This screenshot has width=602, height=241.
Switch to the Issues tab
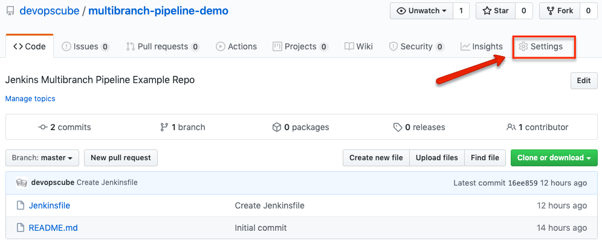click(85, 46)
